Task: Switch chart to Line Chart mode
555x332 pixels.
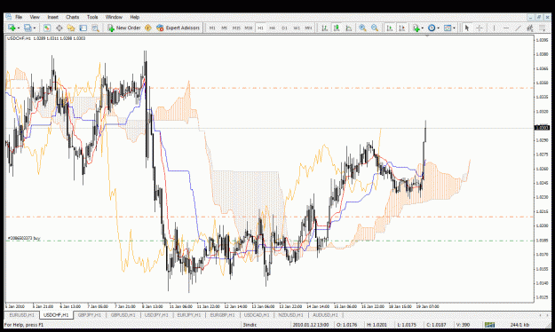Action: point(348,28)
